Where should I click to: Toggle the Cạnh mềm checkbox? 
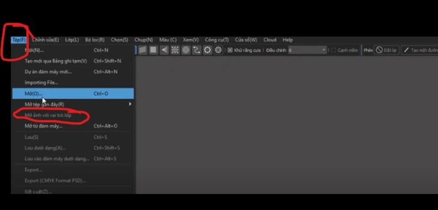click(333, 50)
